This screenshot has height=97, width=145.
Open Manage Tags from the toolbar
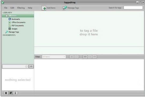pyautogui.click(x=71, y=8)
